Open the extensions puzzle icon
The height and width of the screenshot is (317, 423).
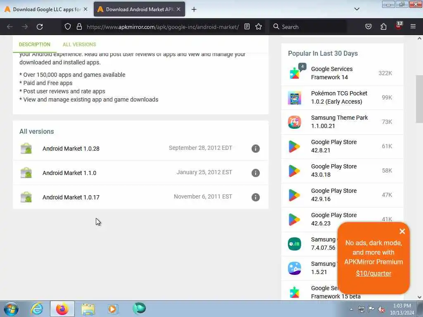coord(383,26)
